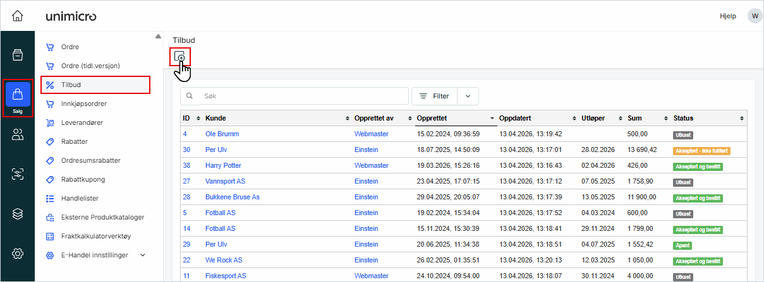Sort table by Status column header
The image size is (764, 282).
pos(683,118)
